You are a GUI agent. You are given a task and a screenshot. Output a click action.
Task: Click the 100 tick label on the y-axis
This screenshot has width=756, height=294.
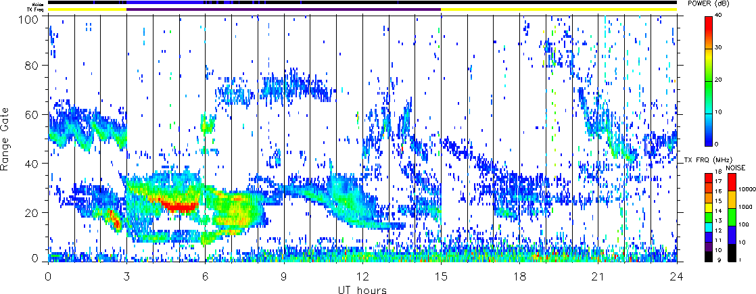tap(31, 17)
